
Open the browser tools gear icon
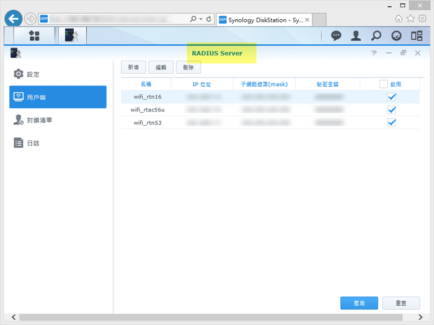coord(422,19)
